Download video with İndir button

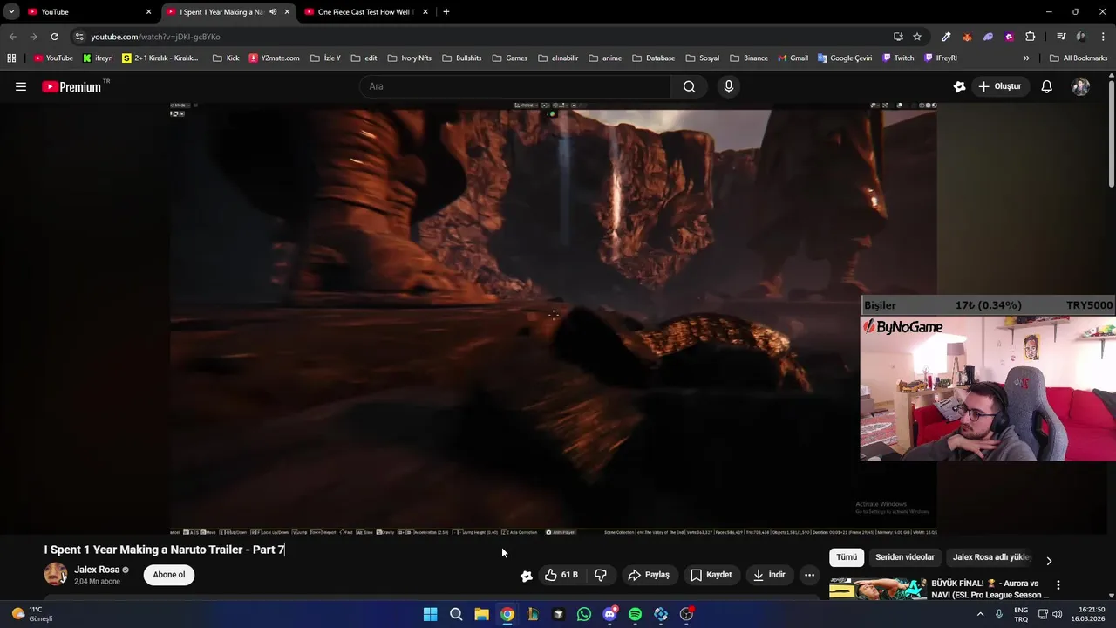point(770,575)
